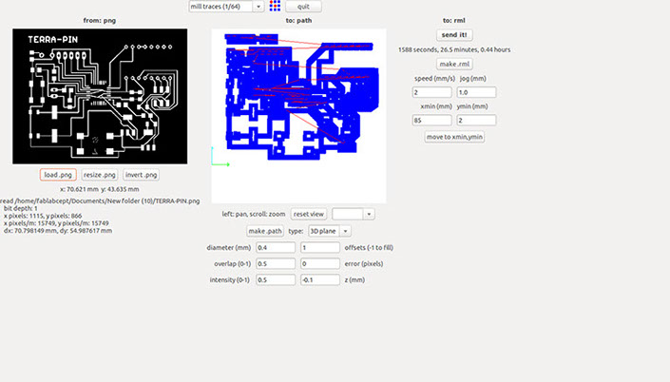The width and height of the screenshot is (670, 382).
Task: Click the jog (mm) input field
Action: (x=476, y=92)
